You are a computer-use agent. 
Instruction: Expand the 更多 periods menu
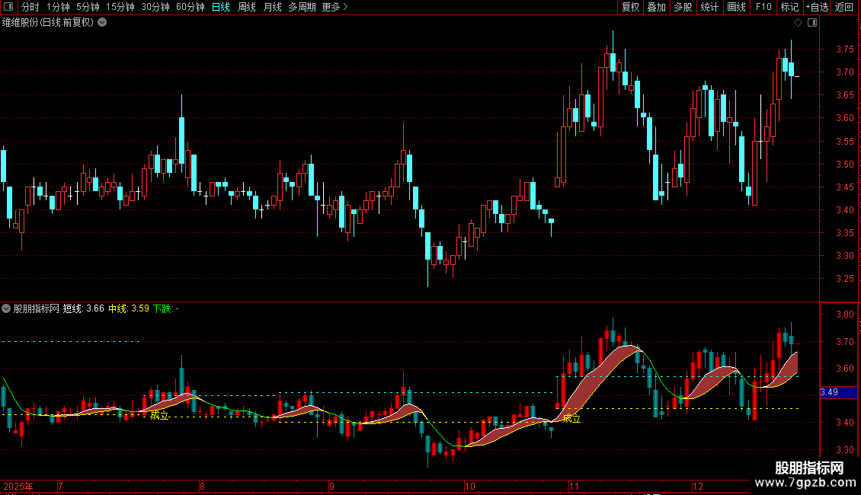click(335, 7)
